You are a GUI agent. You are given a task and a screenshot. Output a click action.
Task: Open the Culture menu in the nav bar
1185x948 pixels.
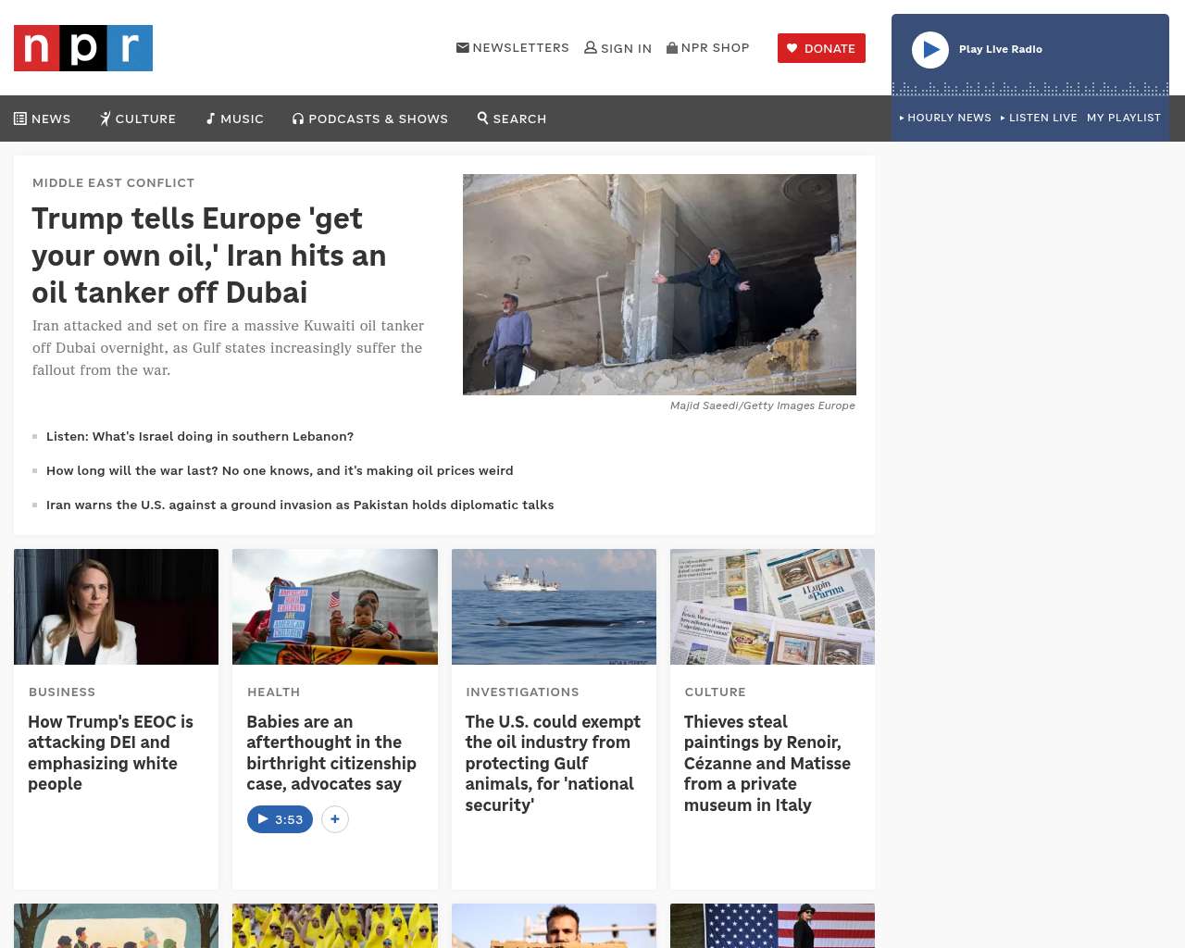(138, 118)
